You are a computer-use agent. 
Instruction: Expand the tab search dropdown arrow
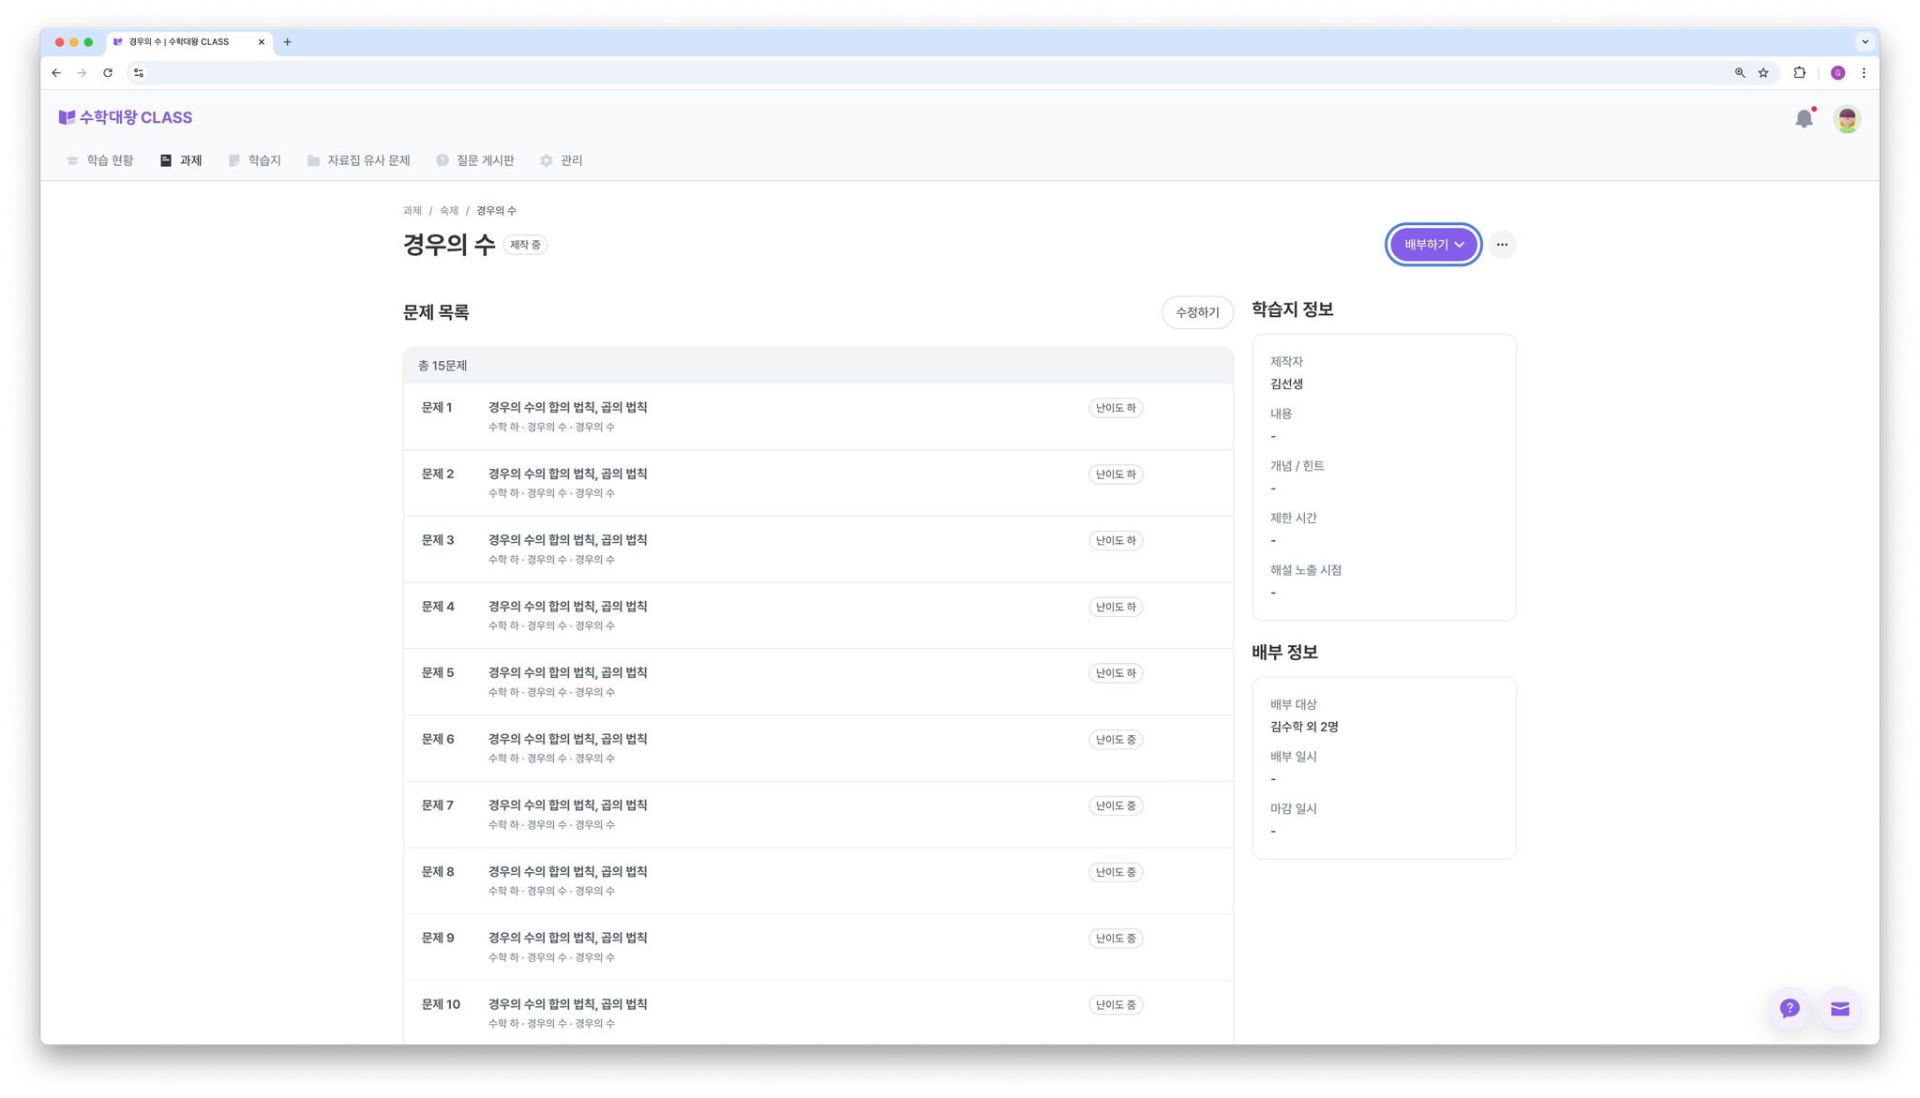click(x=1865, y=42)
